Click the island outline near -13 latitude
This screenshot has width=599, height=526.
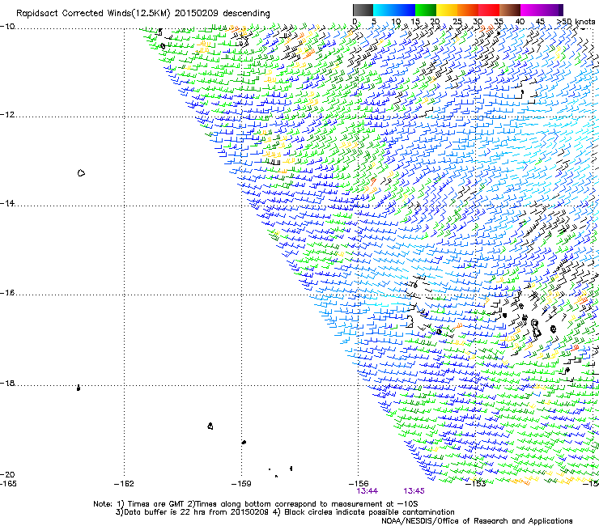(81, 173)
